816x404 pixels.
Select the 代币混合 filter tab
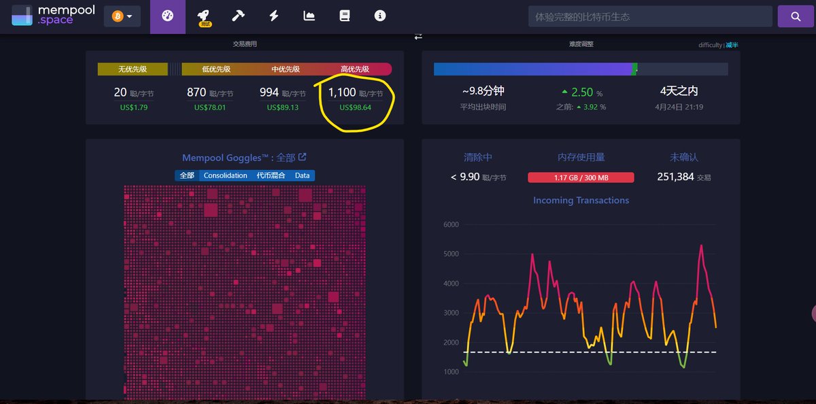(271, 175)
